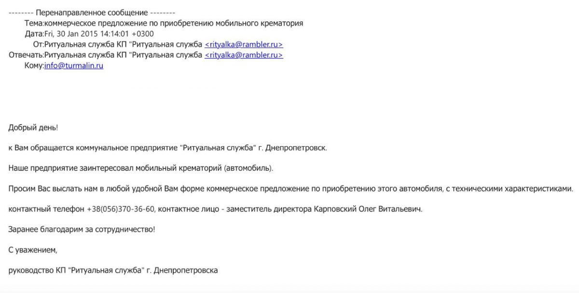Click the Тема: field label
Image resolution: width=579 pixels, height=293 pixels.
(34, 23)
